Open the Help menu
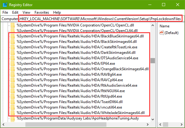 57,12
